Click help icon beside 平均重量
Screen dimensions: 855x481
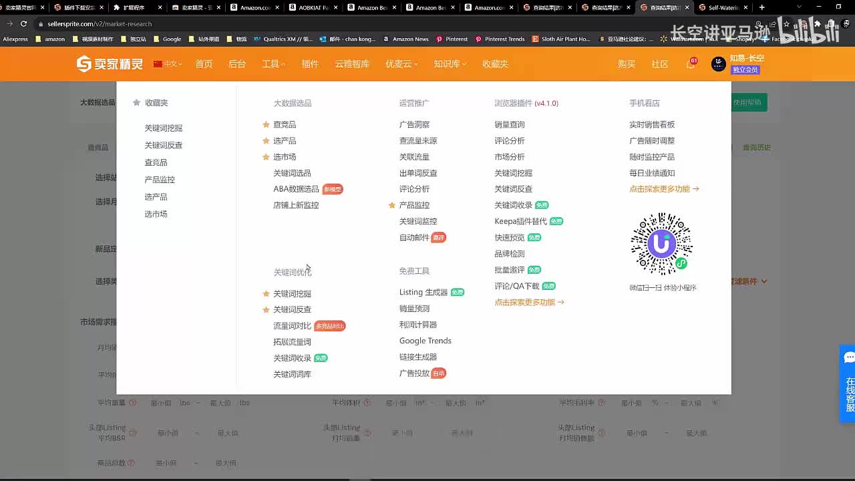(132, 403)
